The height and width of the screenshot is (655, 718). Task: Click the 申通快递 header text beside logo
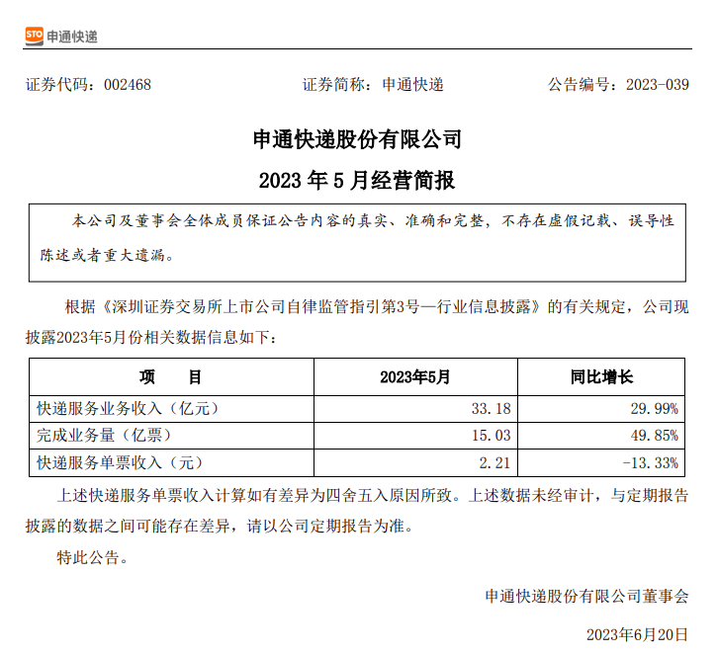tap(72, 37)
